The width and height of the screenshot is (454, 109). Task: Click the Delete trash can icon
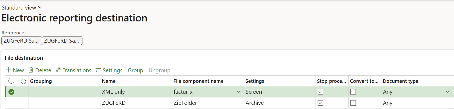point(31,70)
